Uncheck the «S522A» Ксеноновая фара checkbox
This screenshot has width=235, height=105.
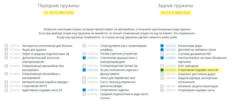[162, 46]
